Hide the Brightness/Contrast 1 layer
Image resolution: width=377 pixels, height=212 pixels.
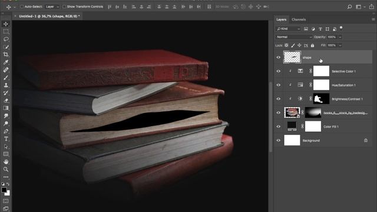pos(279,99)
